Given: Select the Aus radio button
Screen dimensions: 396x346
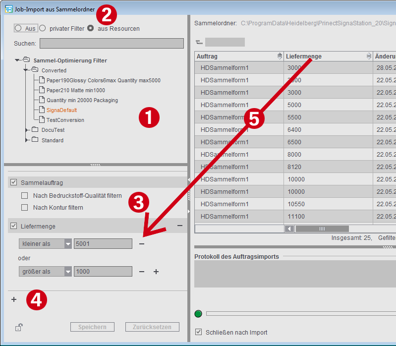Looking at the screenshot, I should click(x=18, y=28).
